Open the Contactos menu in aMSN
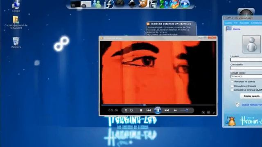Screen dimensions: 262x147 point(256,23)
